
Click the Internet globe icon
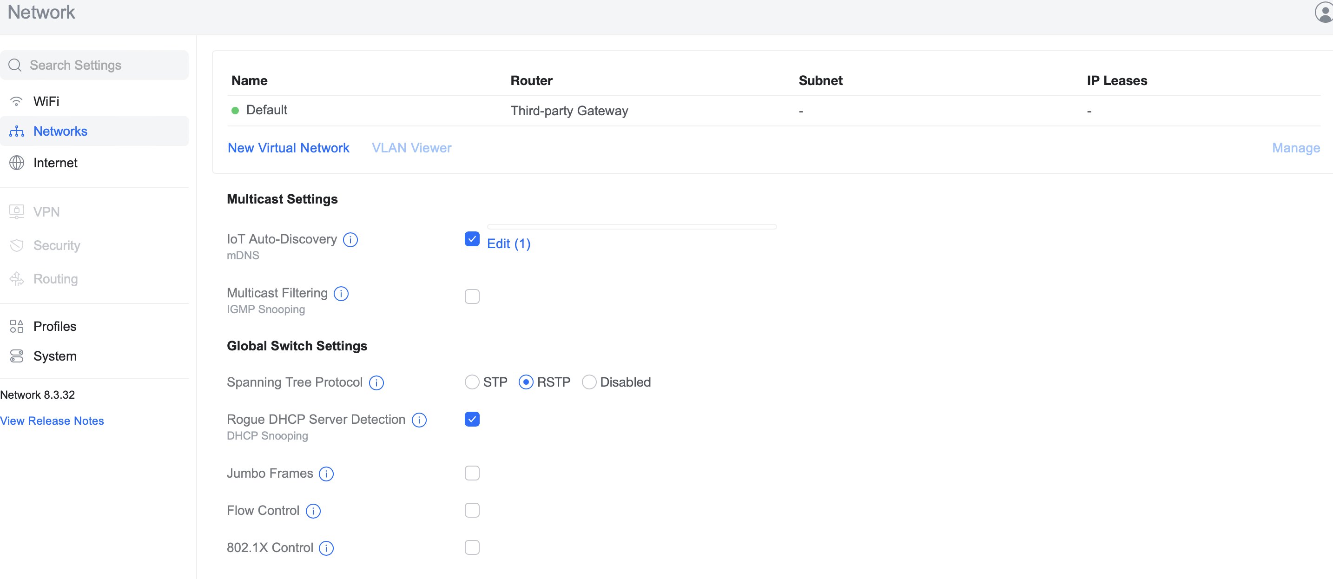(x=17, y=163)
